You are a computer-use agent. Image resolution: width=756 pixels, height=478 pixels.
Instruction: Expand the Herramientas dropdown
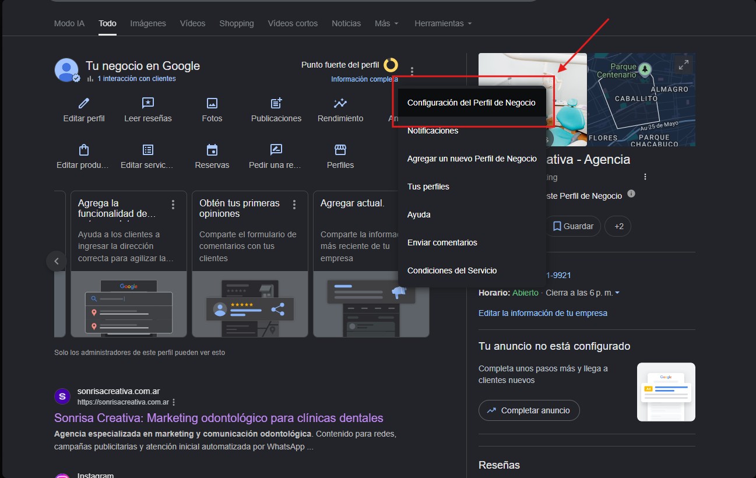click(x=443, y=23)
